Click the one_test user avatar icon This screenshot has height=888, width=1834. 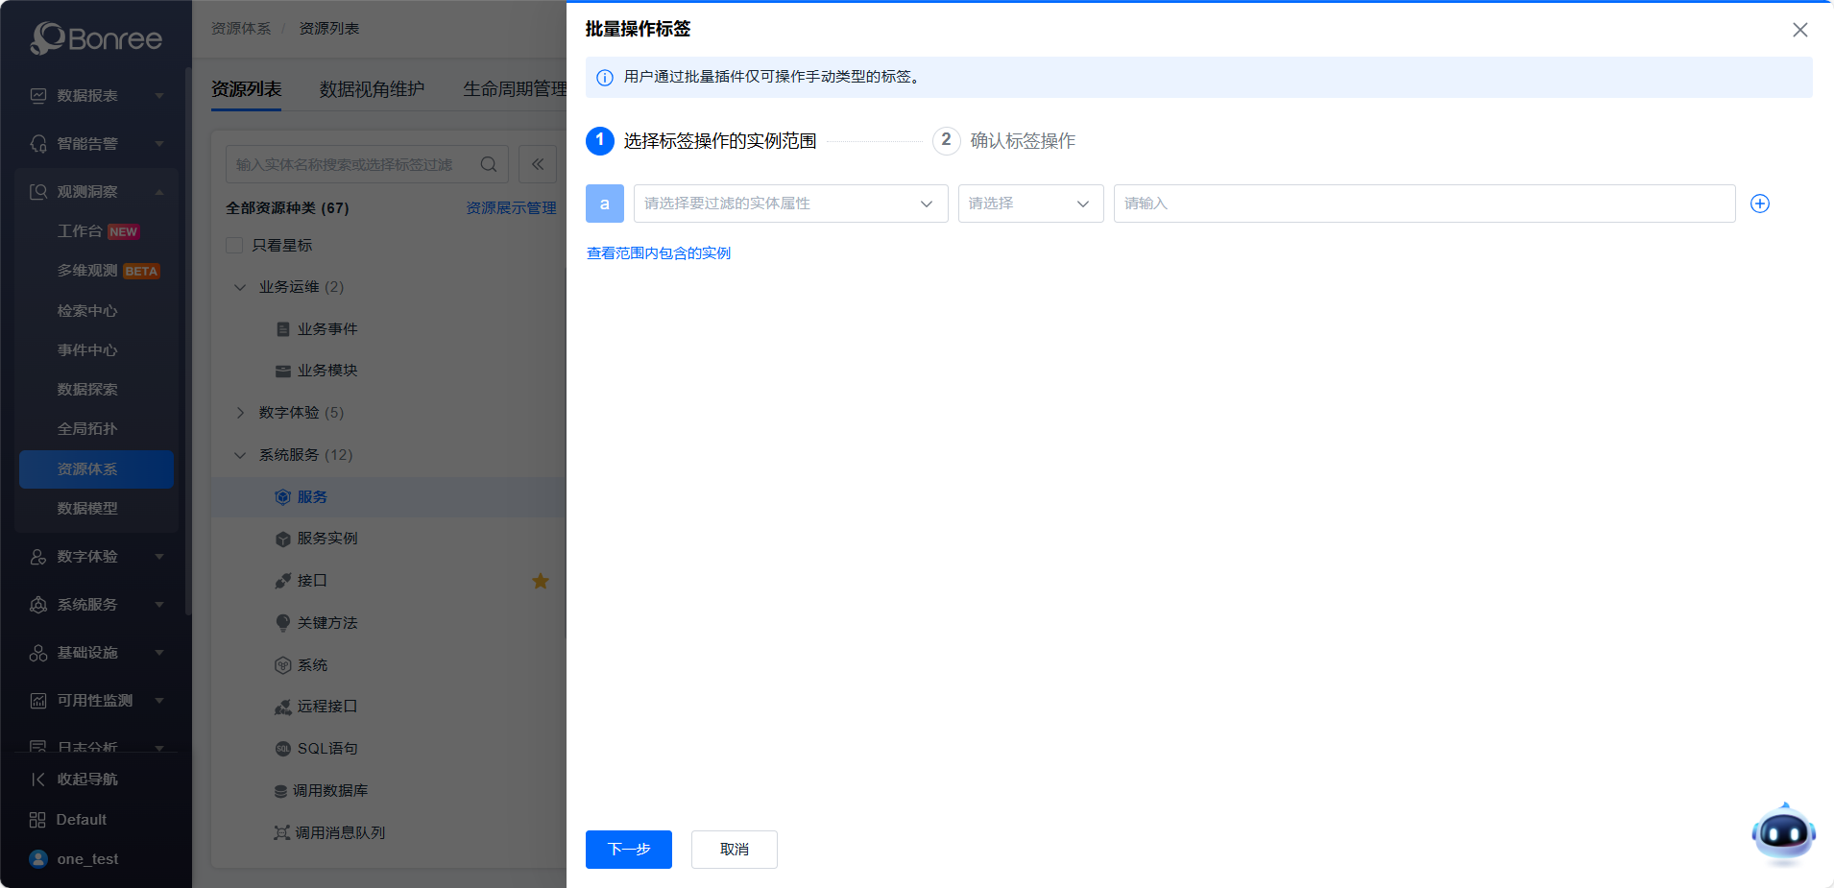click(x=38, y=859)
